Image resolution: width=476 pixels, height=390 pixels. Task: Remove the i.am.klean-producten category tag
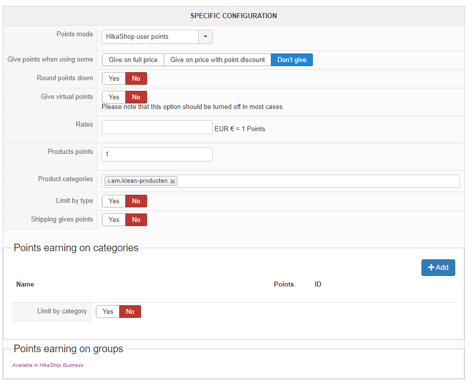172,181
